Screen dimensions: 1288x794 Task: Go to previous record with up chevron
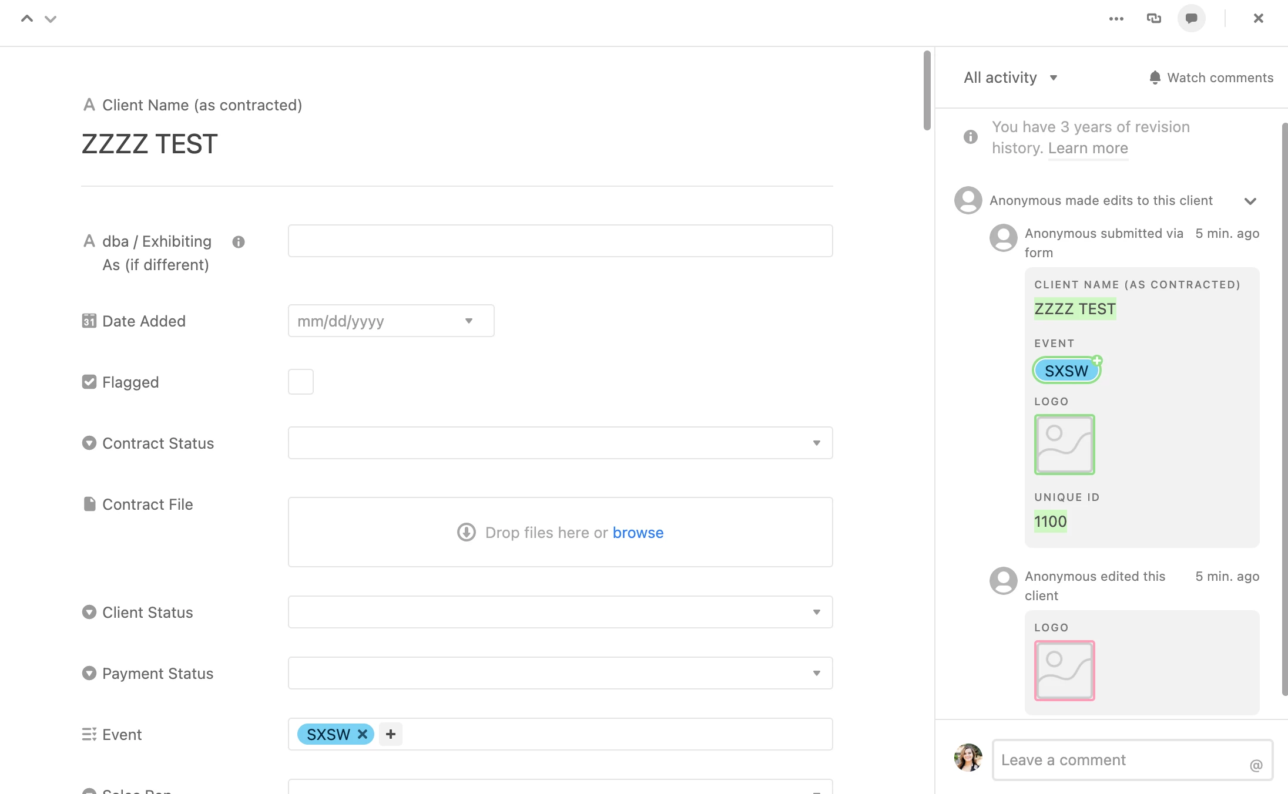pyautogui.click(x=27, y=19)
